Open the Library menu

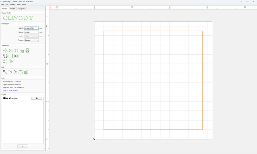[x=13, y=4]
